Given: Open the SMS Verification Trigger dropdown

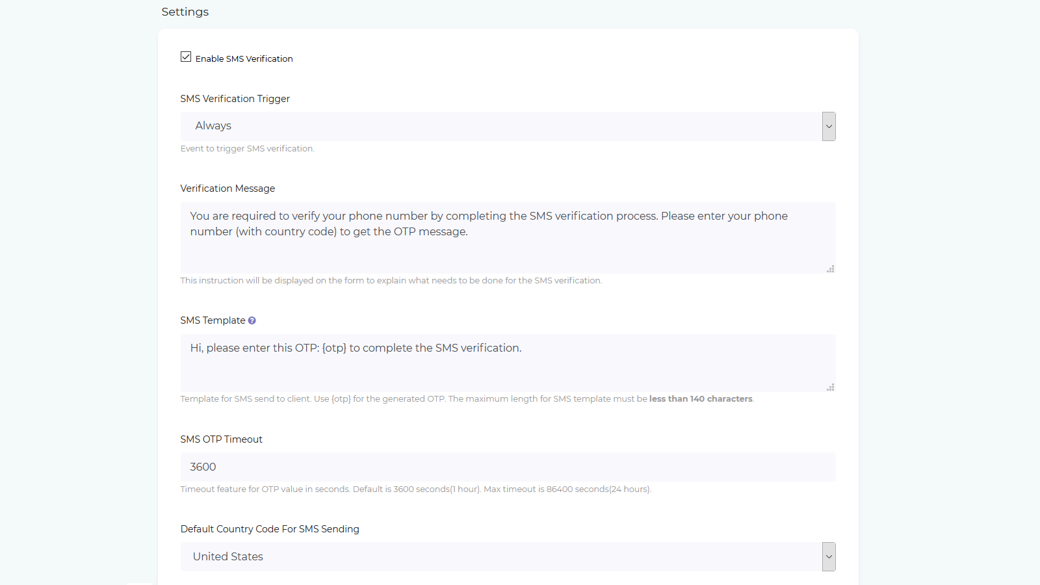Looking at the screenshot, I should coord(508,126).
